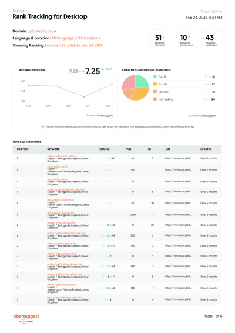Click the UPDATED column header

coord(206,149)
